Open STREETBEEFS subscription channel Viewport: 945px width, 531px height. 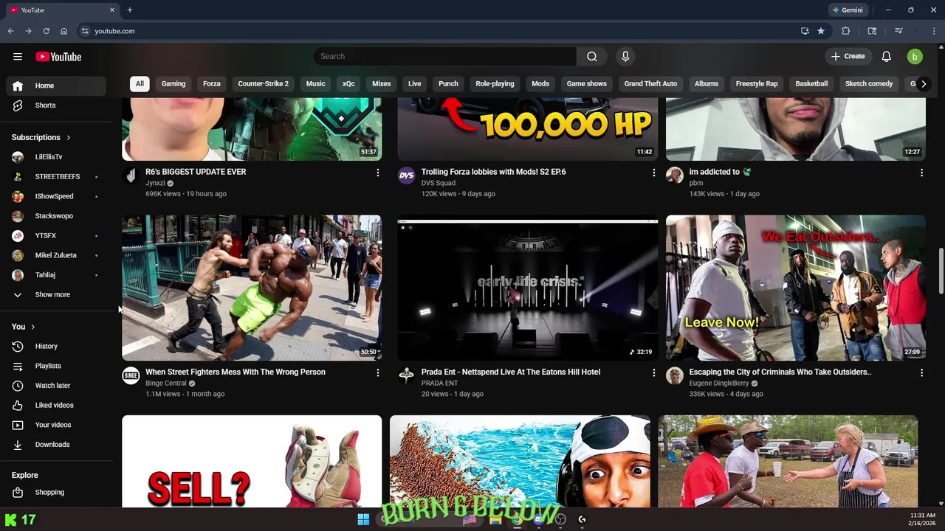pyautogui.click(x=56, y=177)
